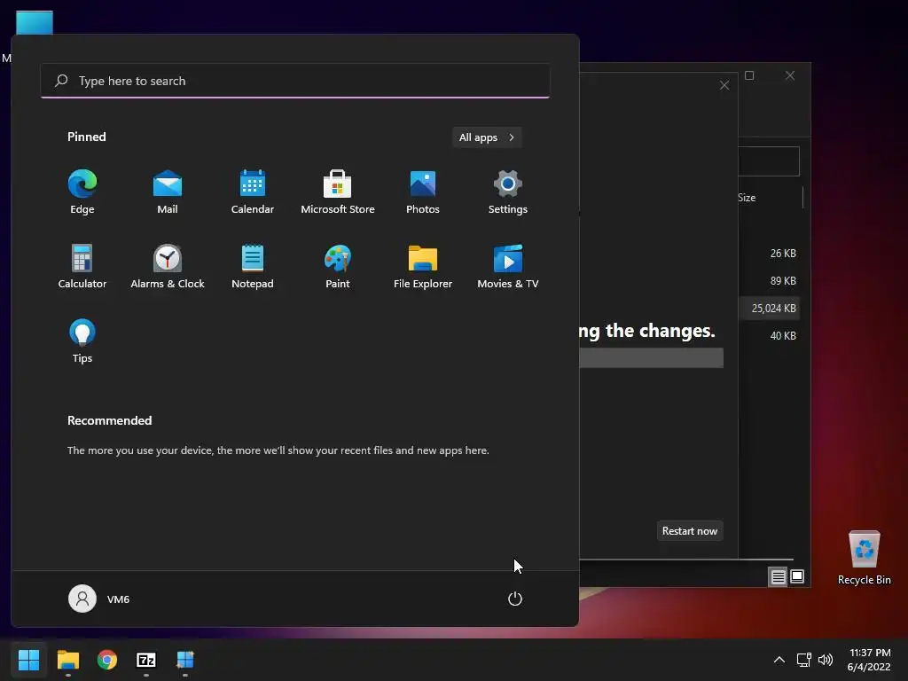Launch the Mail app
The height and width of the screenshot is (681, 908).
click(168, 192)
